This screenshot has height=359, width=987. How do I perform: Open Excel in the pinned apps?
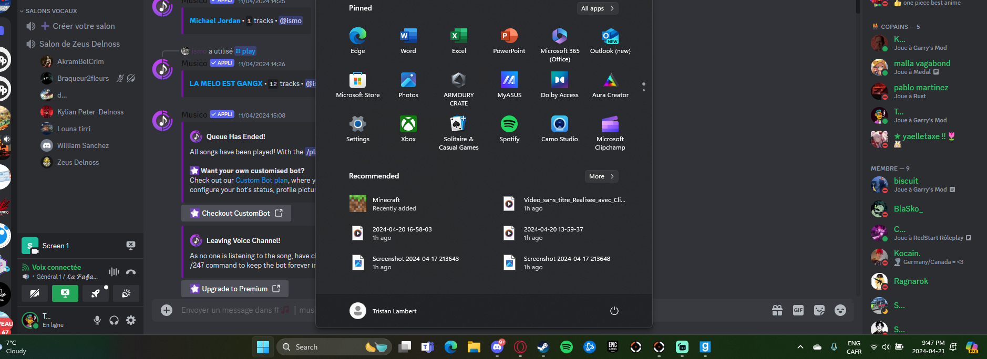(458, 41)
